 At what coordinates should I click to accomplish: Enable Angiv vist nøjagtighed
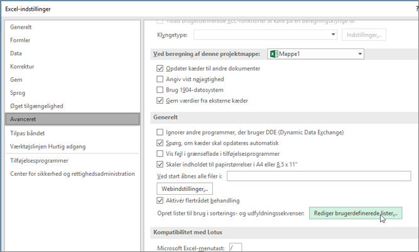(x=160, y=79)
